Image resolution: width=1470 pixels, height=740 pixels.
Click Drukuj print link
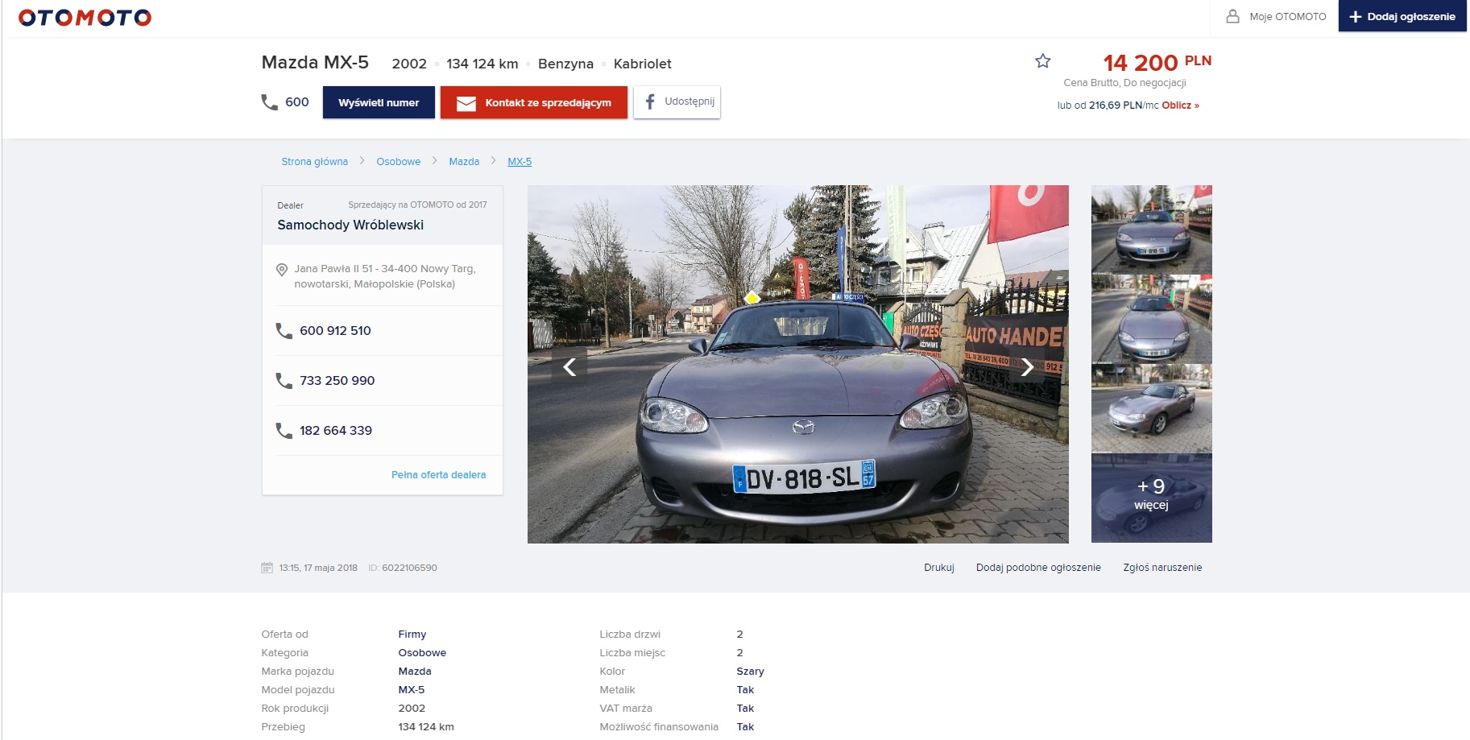point(939,568)
